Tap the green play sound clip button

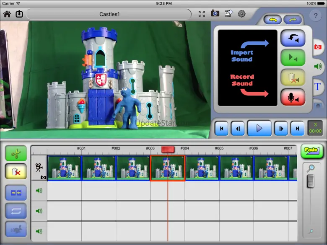pyautogui.click(x=293, y=57)
